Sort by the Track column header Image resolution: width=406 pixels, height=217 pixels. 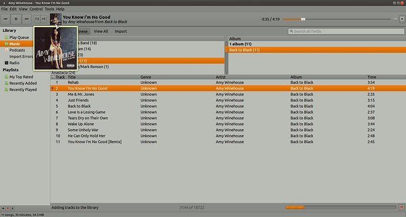tap(60, 77)
